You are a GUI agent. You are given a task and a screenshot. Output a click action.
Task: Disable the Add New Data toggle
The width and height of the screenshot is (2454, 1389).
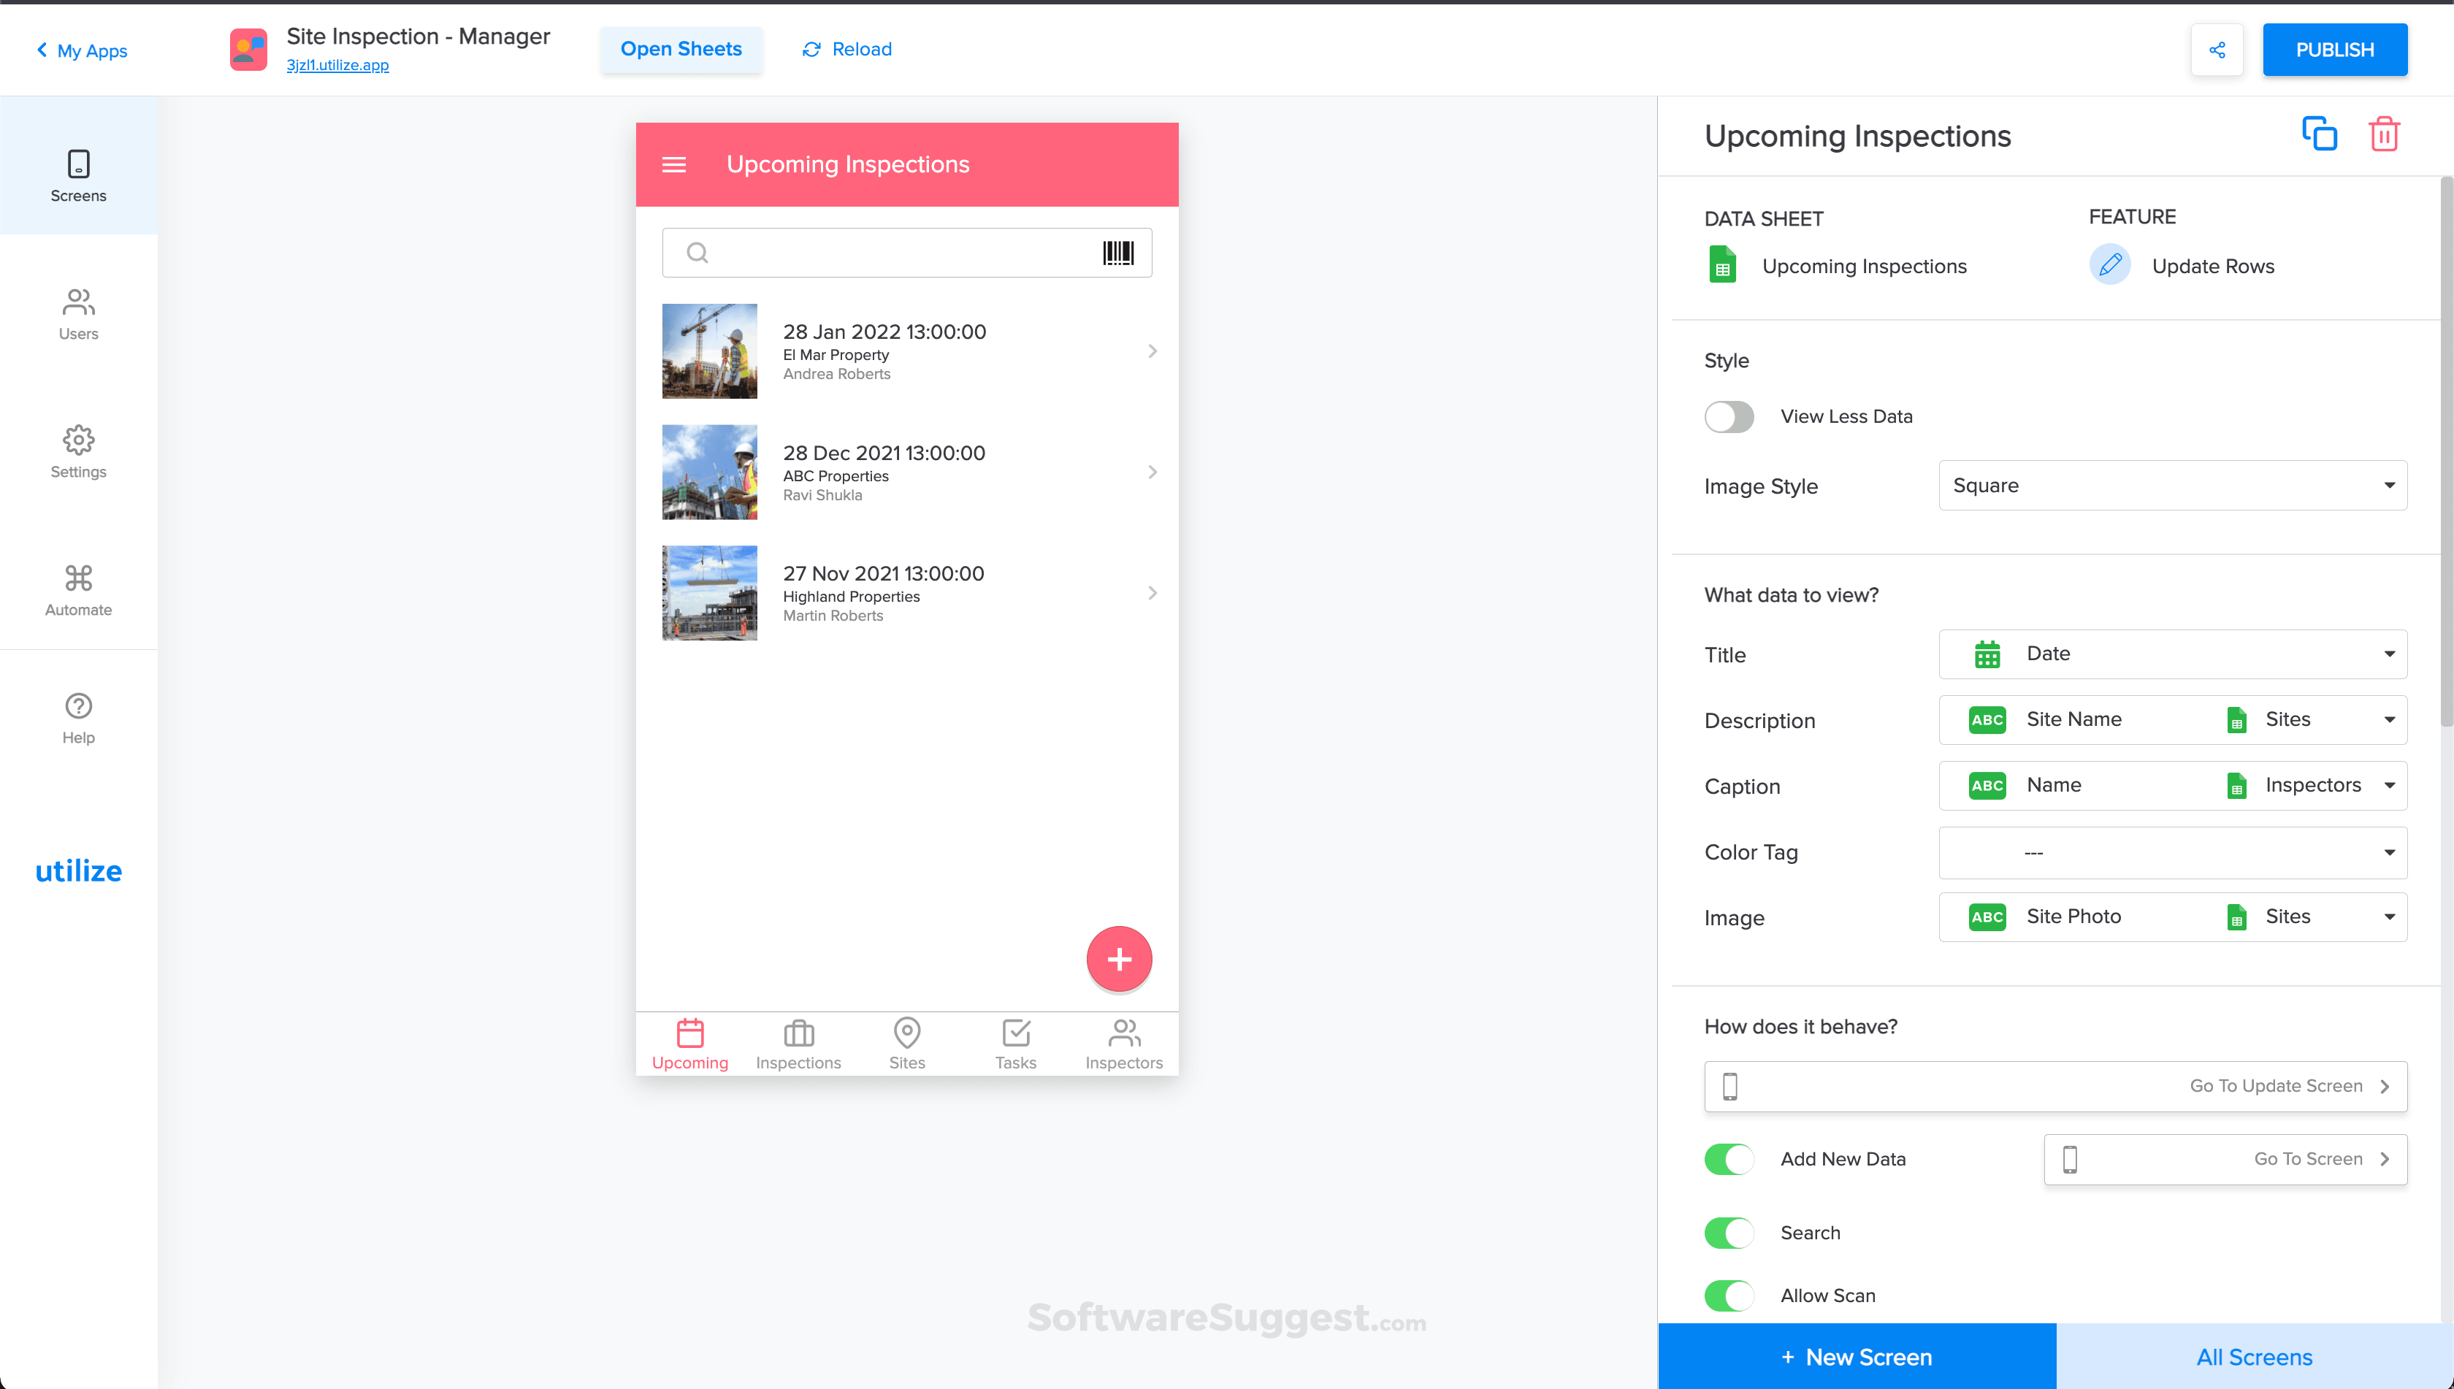(1729, 1158)
